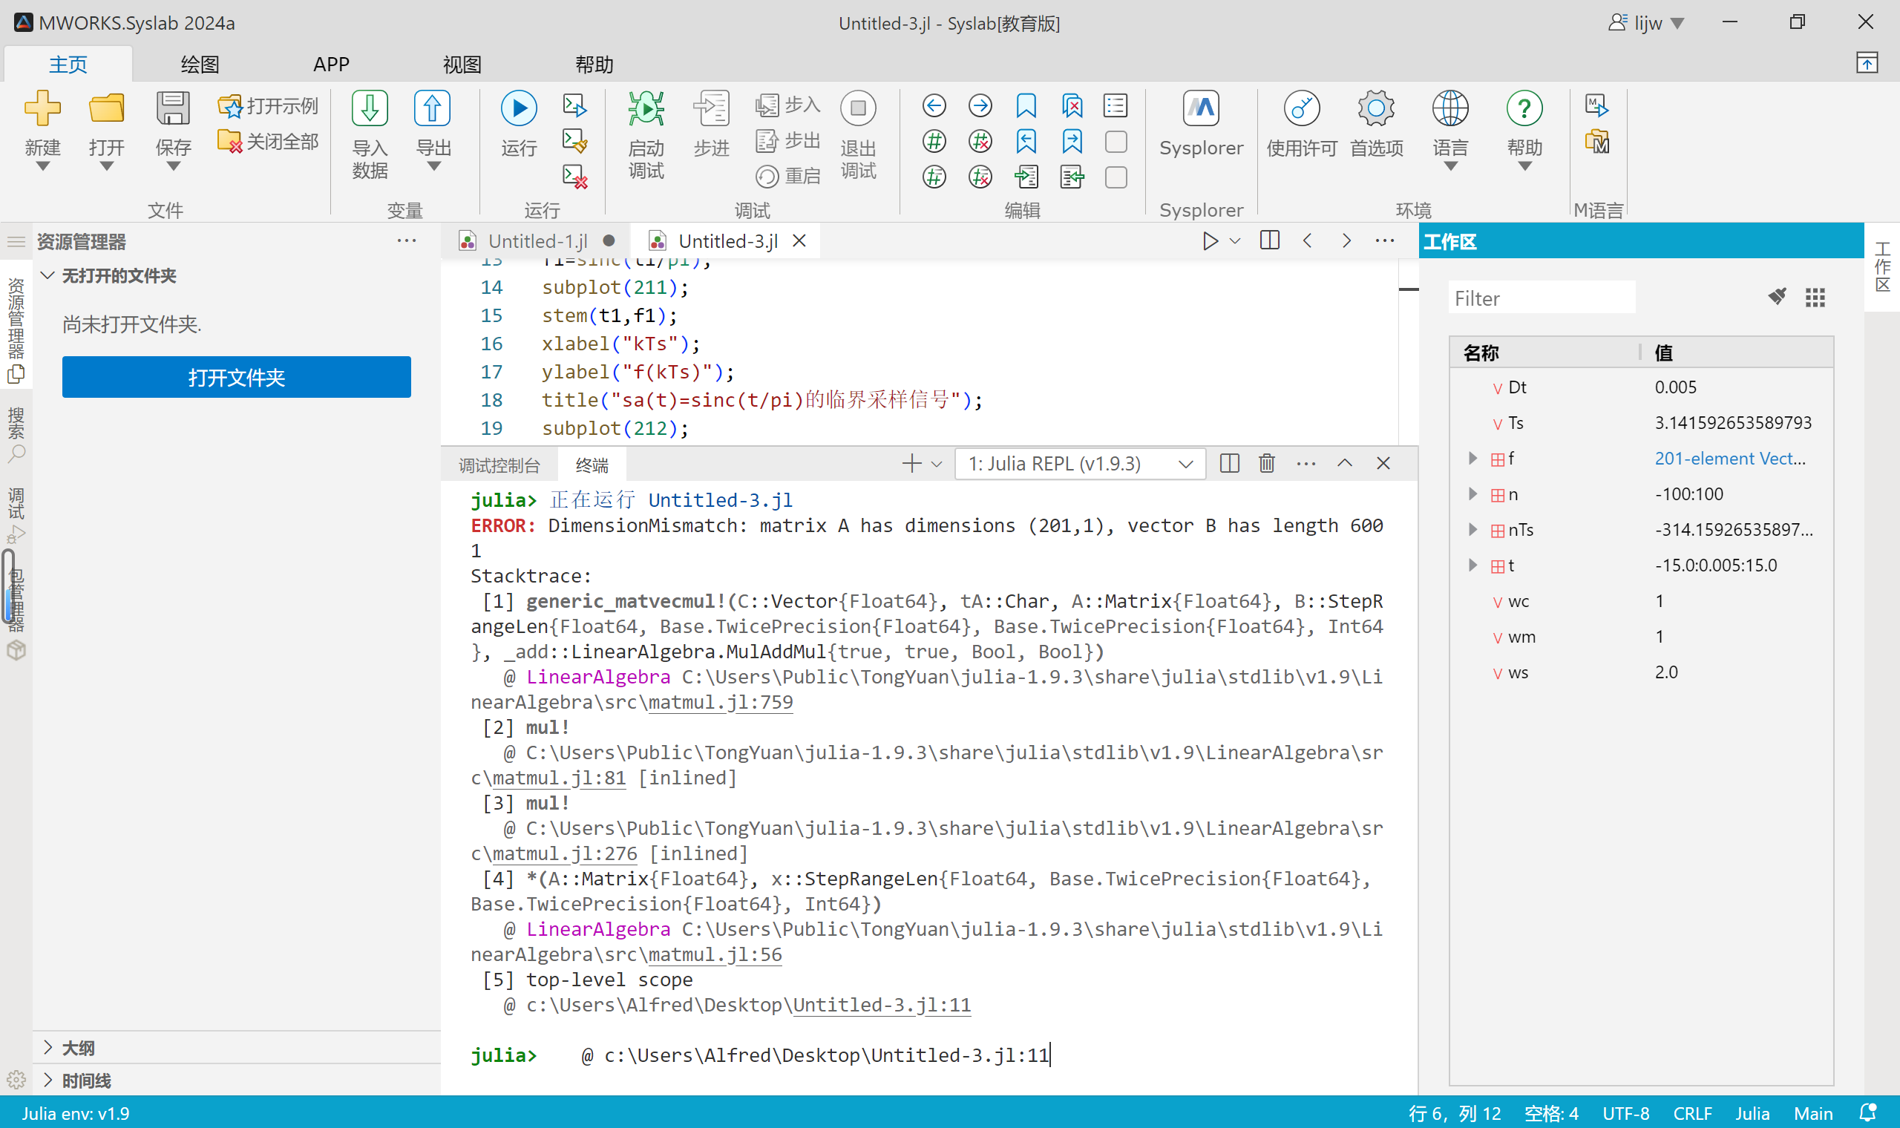Image resolution: width=1900 pixels, height=1128 pixels.
Task: Switch to the 视图 ribbon tab
Action: pyautogui.click(x=462, y=65)
